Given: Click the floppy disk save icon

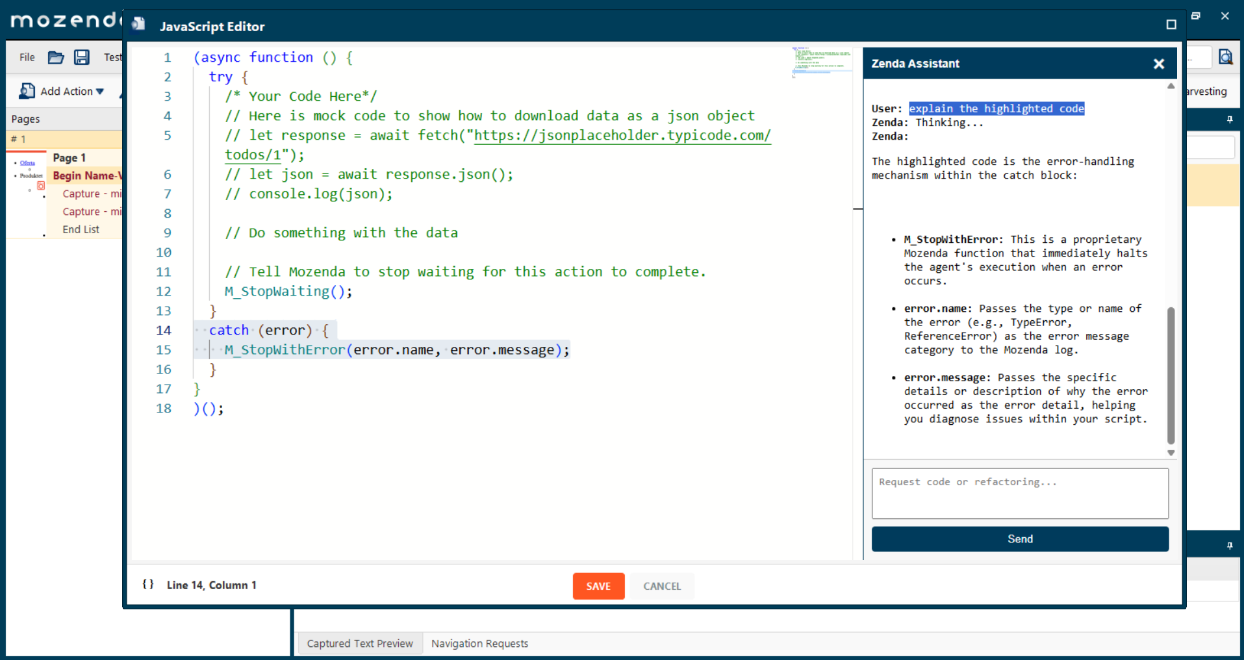Looking at the screenshot, I should [x=81, y=57].
